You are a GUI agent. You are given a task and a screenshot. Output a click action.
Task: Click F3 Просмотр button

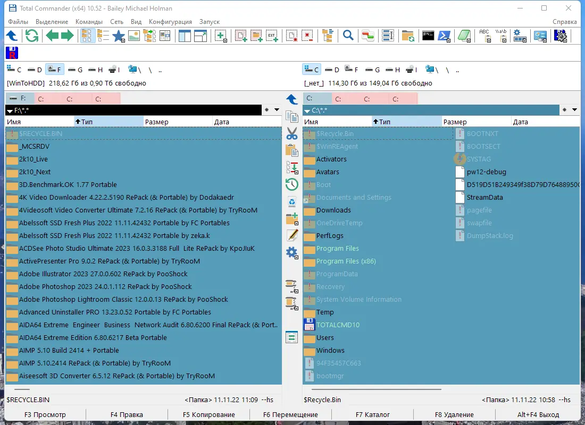[x=45, y=414]
